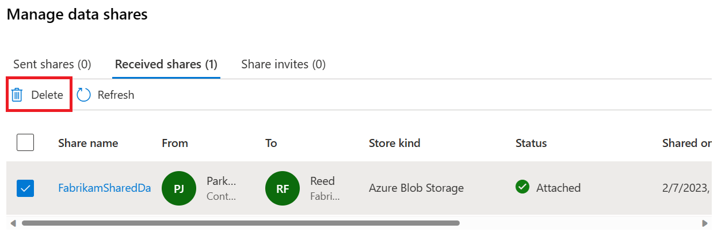The width and height of the screenshot is (725, 240).
Task: Click the right arrow of horizontal scrollbar
Action: point(705,223)
